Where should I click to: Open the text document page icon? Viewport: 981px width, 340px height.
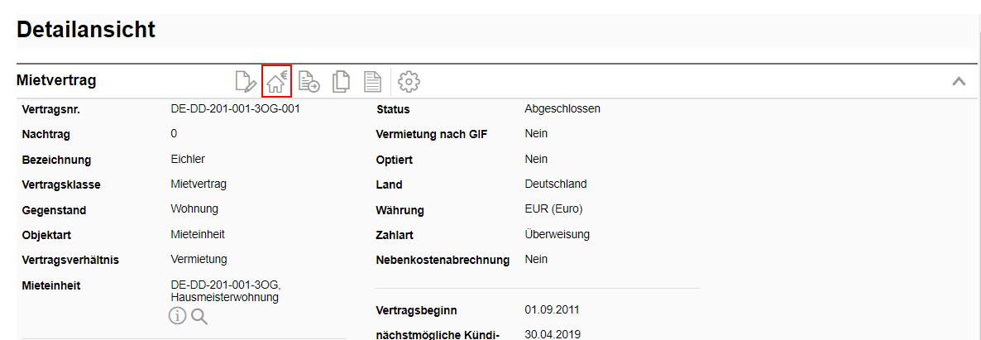(372, 81)
